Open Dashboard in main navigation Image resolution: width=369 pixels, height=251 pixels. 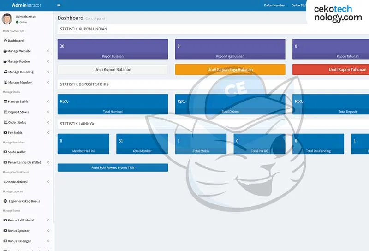pos(26,41)
